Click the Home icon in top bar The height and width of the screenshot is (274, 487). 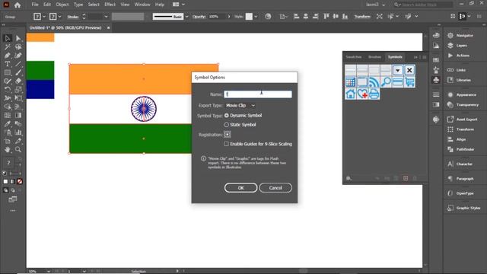click(18, 5)
